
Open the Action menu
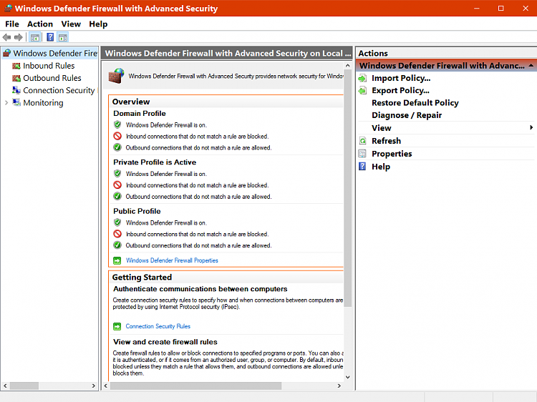coord(40,24)
